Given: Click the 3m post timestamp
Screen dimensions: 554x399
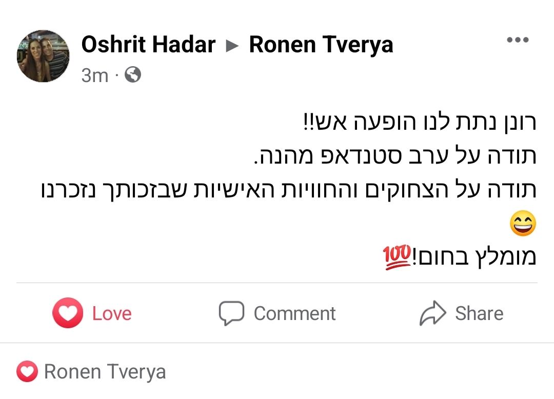Looking at the screenshot, I should 95,76.
